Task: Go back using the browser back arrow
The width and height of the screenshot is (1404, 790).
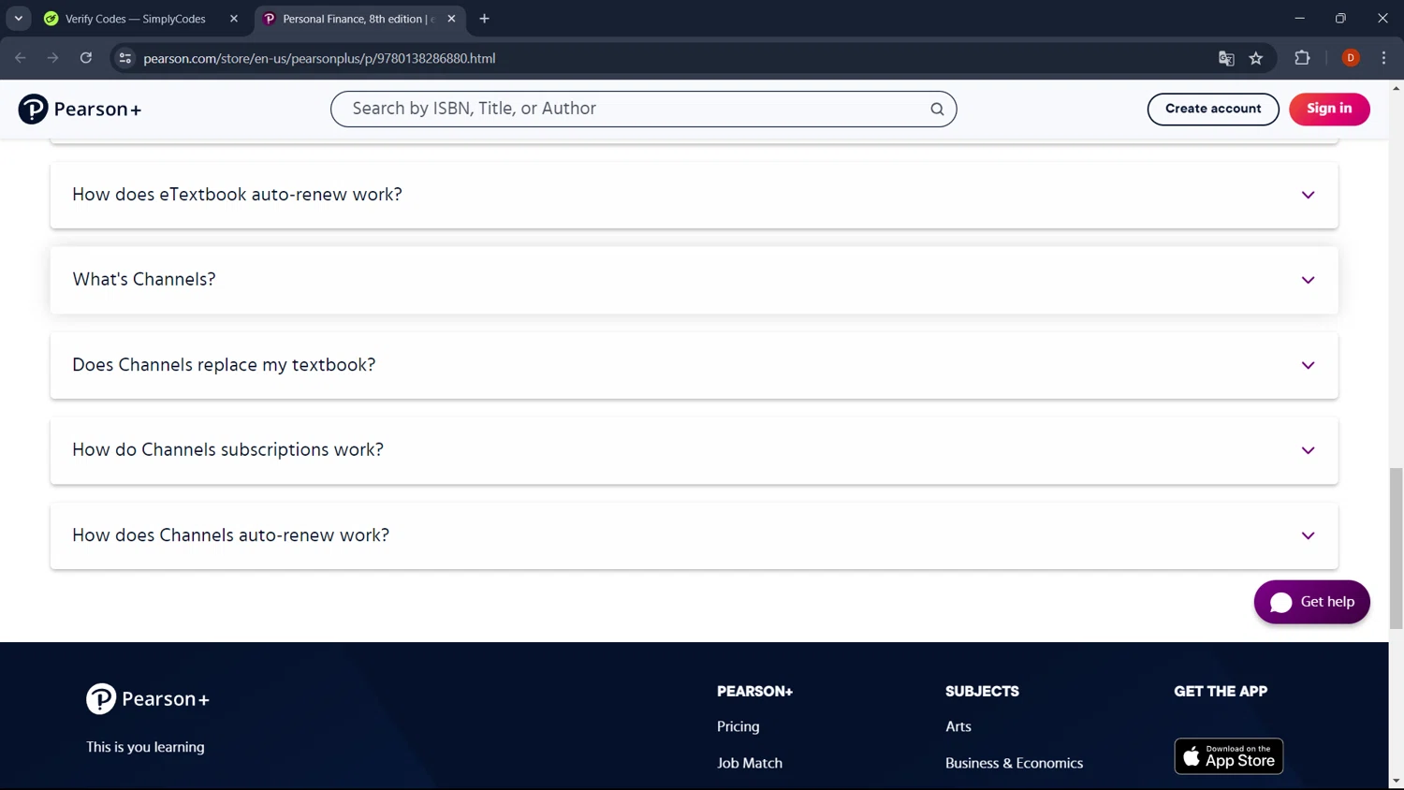Action: click(x=21, y=58)
